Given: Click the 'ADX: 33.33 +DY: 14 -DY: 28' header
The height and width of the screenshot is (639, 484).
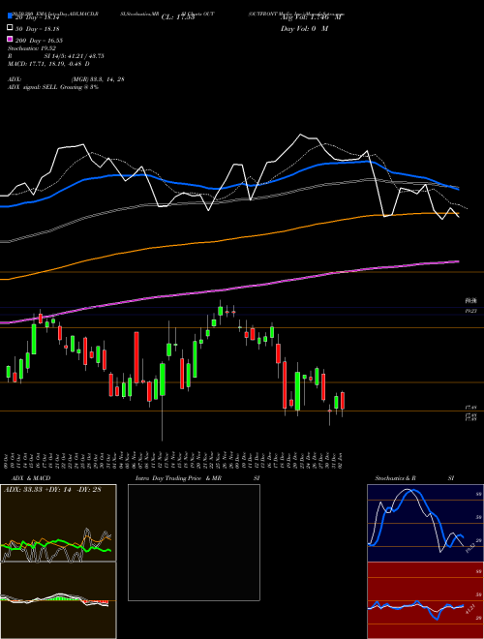Looking at the screenshot, I should [x=52, y=489].
